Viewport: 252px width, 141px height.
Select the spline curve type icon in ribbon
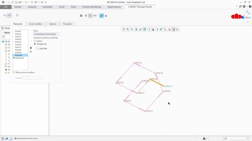[5, 15]
